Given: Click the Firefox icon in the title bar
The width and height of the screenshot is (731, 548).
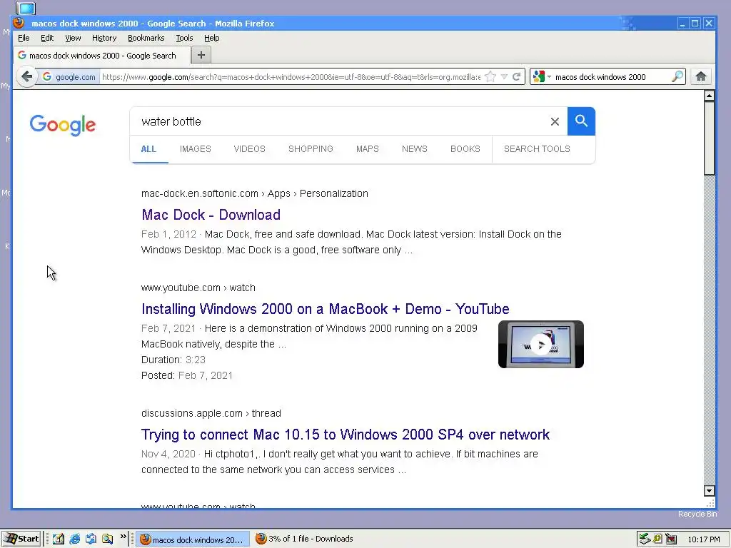Looking at the screenshot, I should pos(19,23).
